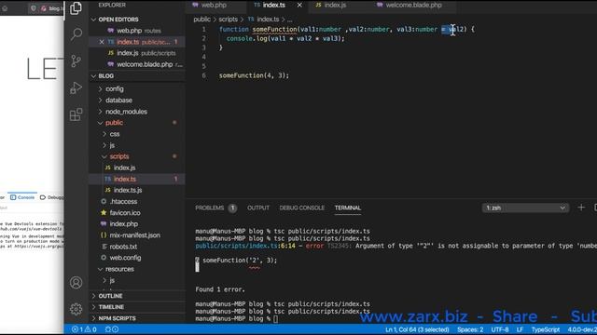Screen dimensions: 597x335
Task: Change the LF line ending setting
Action: [x=520, y=329]
